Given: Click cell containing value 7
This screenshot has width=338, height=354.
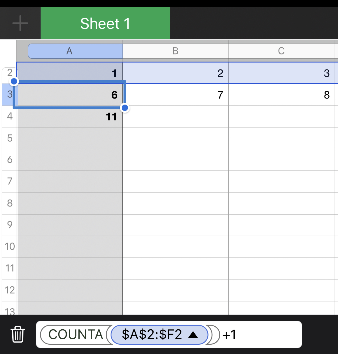Looking at the screenshot, I should click(175, 95).
